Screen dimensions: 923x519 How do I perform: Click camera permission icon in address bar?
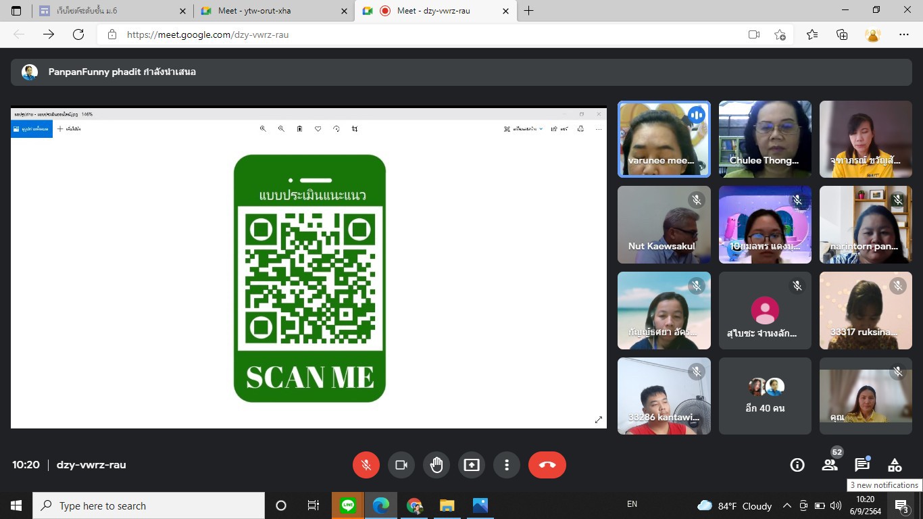coord(754,34)
